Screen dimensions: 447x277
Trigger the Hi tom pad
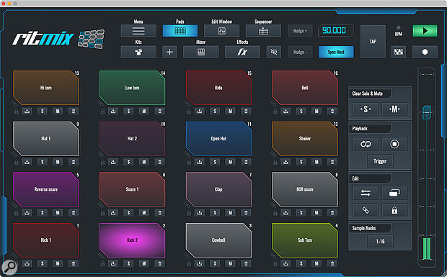tap(46, 88)
